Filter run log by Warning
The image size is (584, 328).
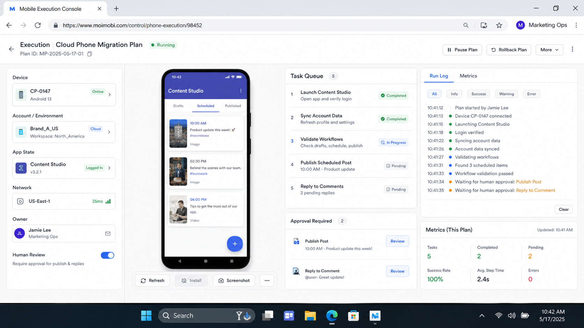[506, 94]
